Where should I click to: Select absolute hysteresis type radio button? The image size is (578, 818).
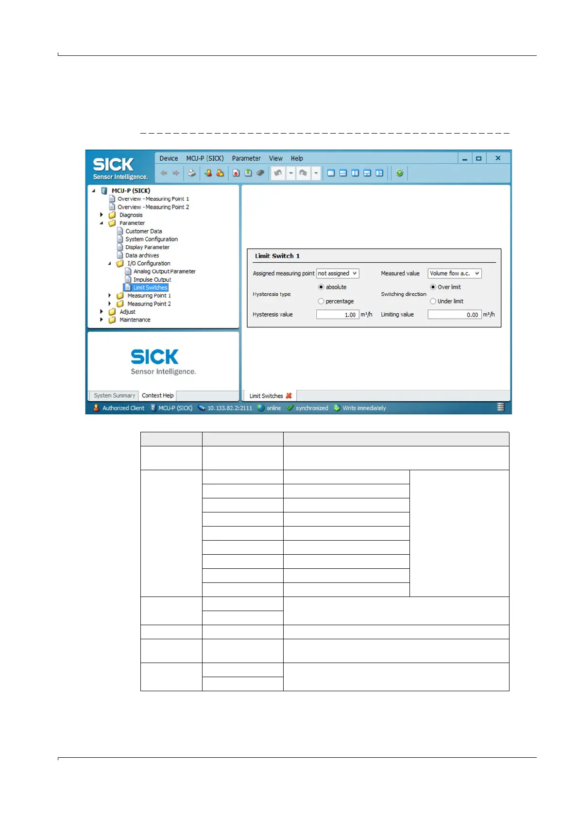click(x=321, y=287)
